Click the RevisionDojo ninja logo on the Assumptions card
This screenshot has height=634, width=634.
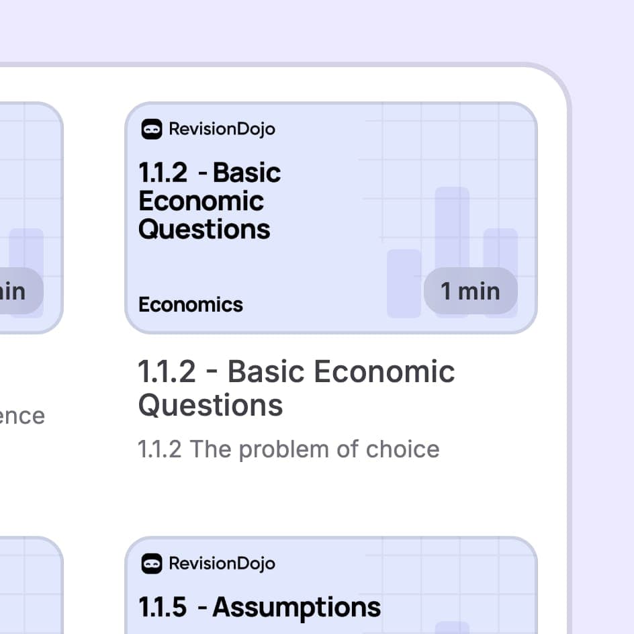[150, 563]
